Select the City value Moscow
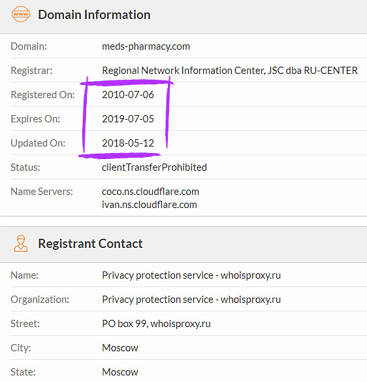The width and height of the screenshot is (367, 382). point(120,347)
